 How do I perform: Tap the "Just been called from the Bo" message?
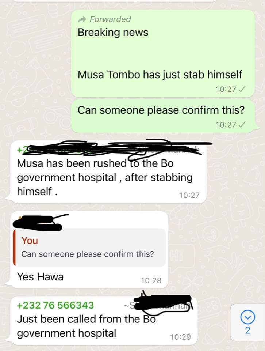pyautogui.click(x=104, y=320)
